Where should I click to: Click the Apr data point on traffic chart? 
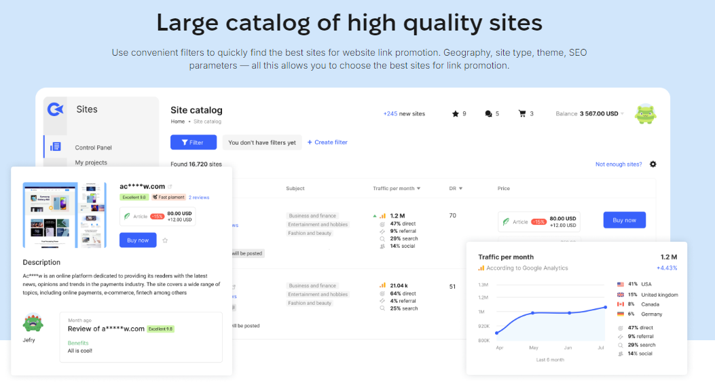click(x=496, y=333)
